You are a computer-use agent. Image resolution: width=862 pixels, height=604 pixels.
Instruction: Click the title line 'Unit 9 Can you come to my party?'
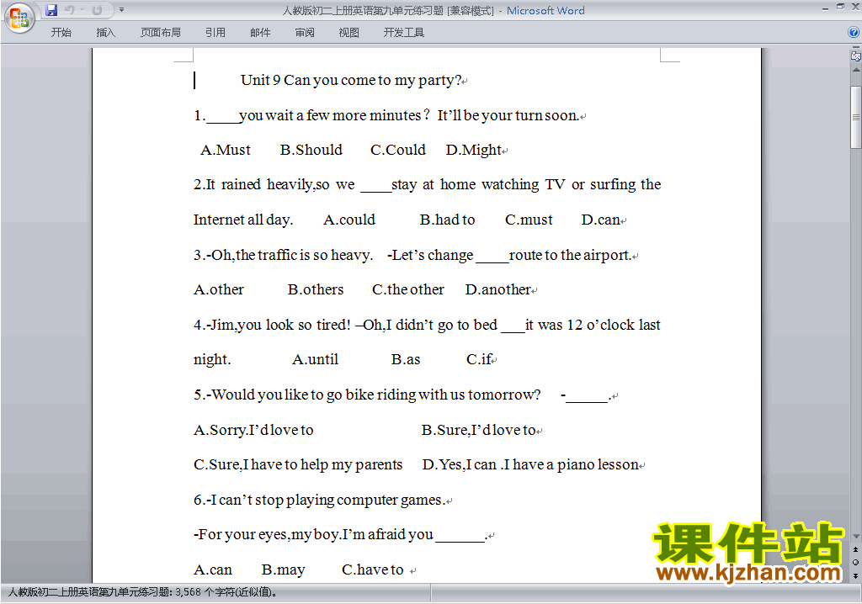[x=351, y=80]
